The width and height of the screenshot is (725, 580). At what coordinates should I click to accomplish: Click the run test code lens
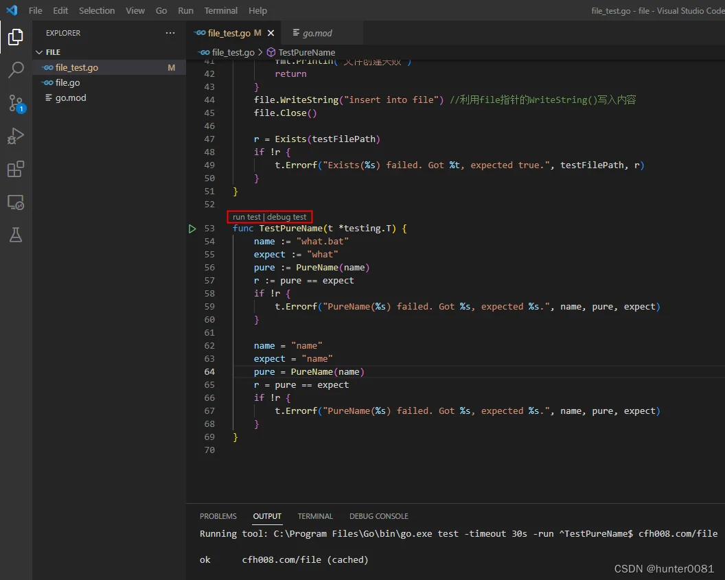pyautogui.click(x=246, y=217)
